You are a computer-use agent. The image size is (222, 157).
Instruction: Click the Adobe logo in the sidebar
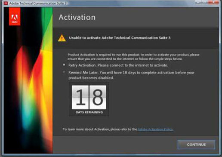tap(15, 16)
